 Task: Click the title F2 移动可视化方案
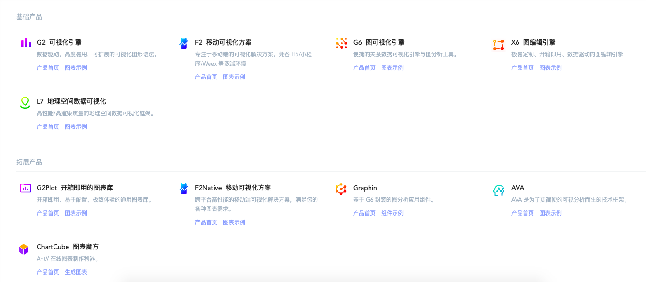click(x=223, y=42)
